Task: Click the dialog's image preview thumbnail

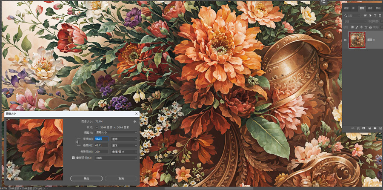Action: point(35,150)
